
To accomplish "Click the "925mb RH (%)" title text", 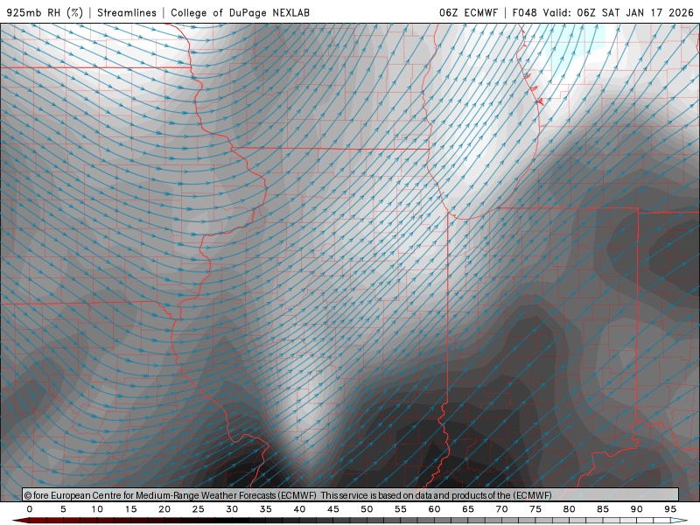I will point(45,12).
